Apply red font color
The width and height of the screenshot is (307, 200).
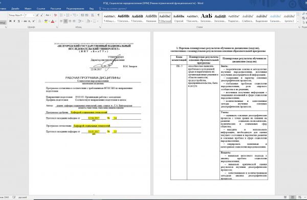[x=53, y=21]
